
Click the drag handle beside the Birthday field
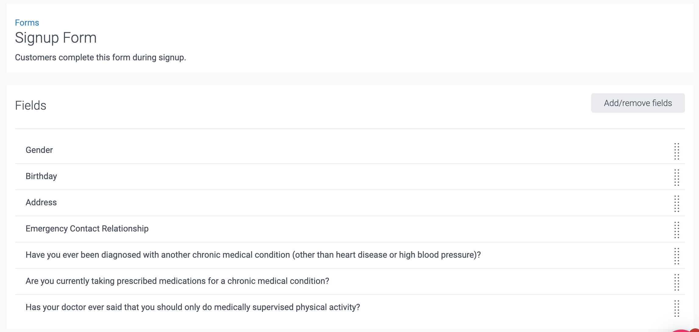point(677,177)
